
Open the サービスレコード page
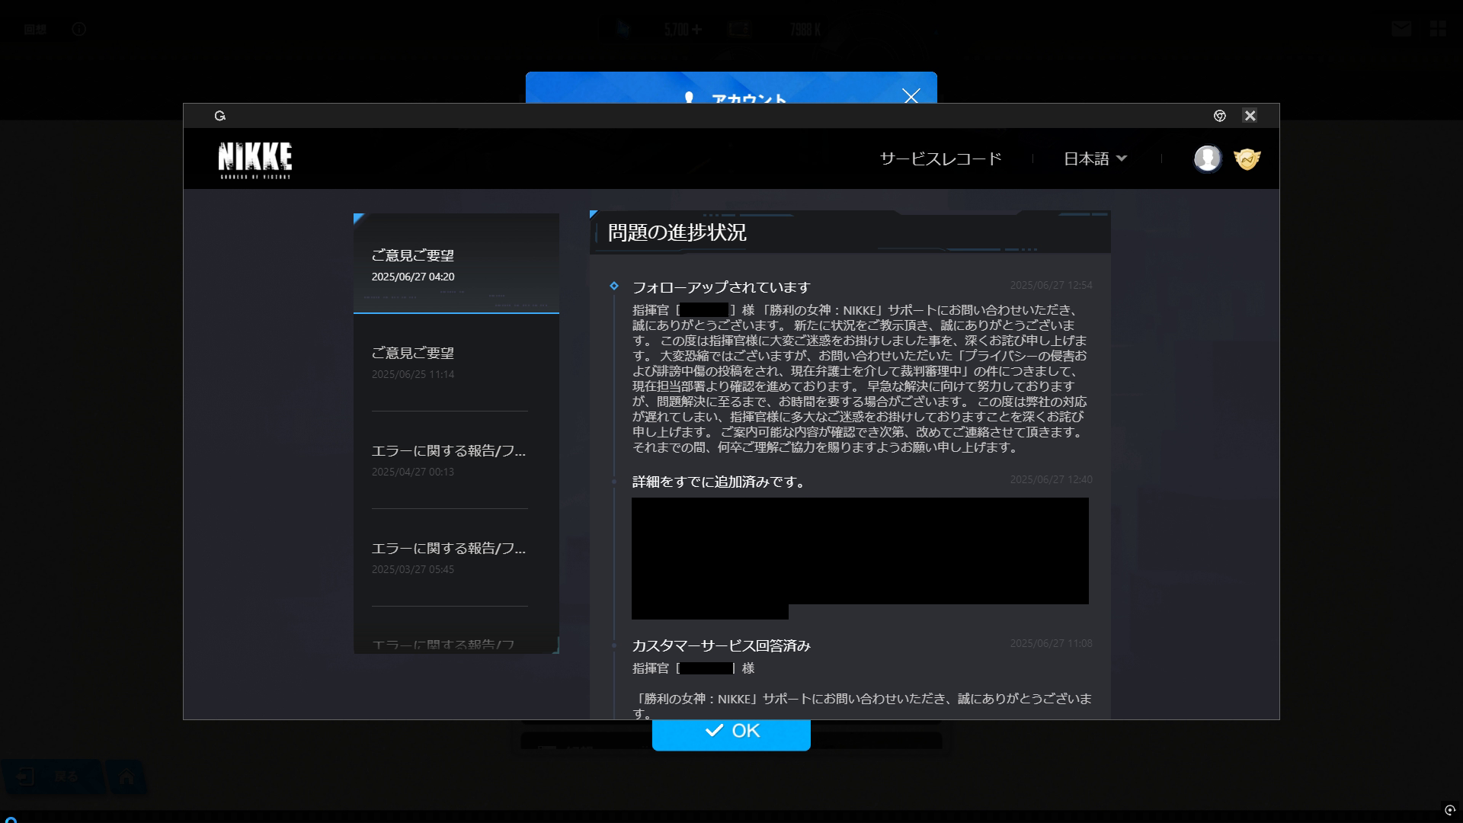[x=940, y=159]
